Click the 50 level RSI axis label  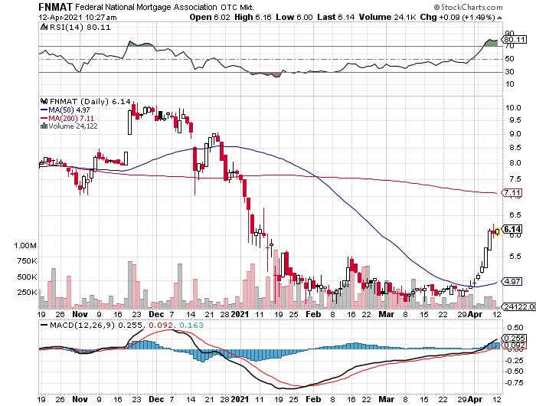click(x=510, y=59)
